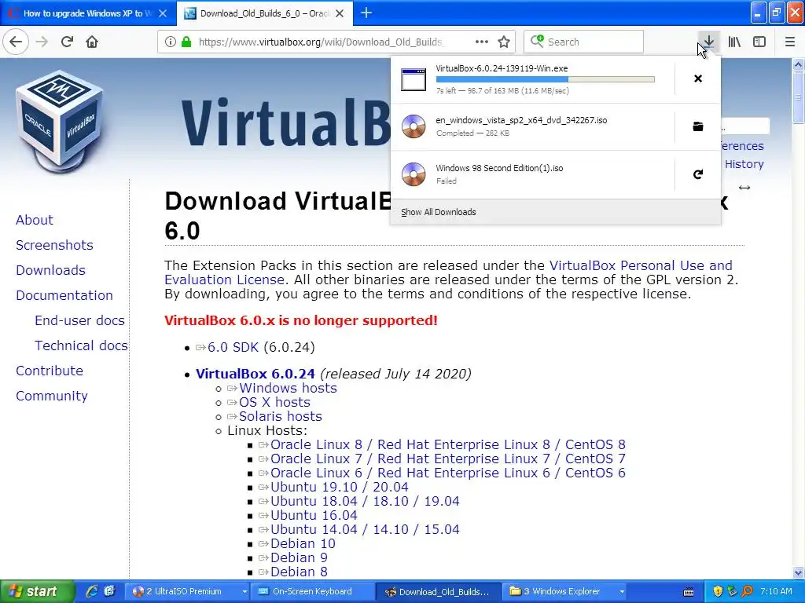Download the 6.0 SDK link
The image size is (805, 603).
[233, 347]
